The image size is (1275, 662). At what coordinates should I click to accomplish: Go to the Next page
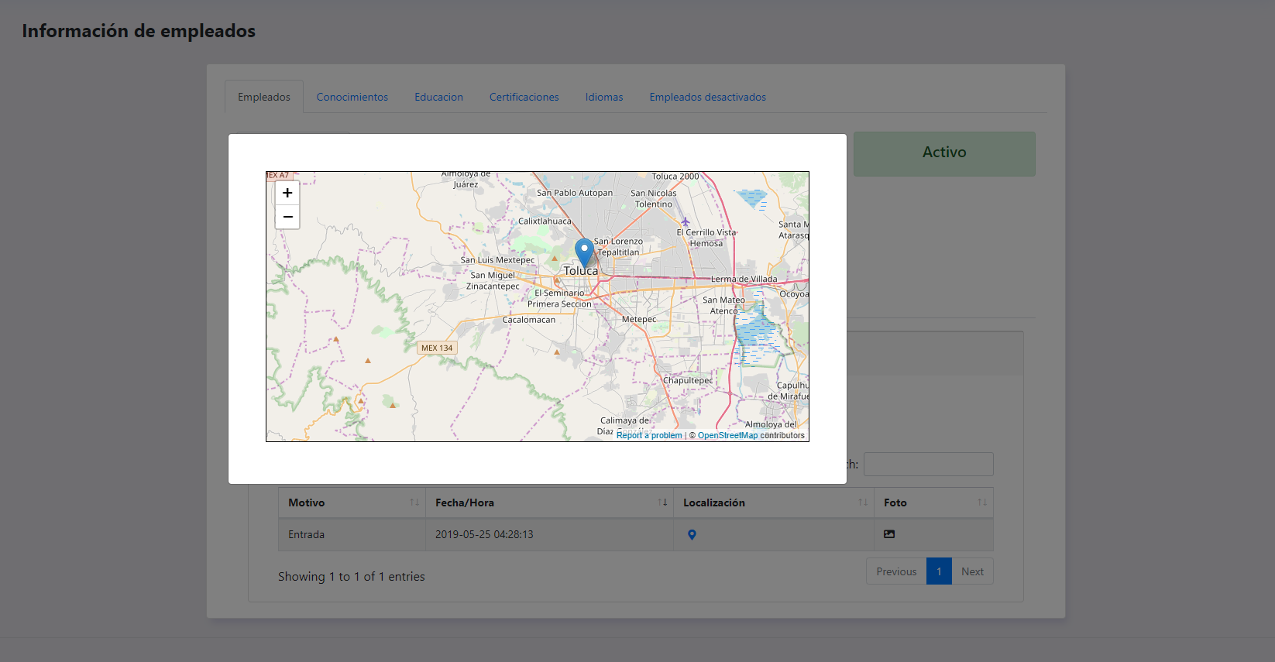coord(972,571)
